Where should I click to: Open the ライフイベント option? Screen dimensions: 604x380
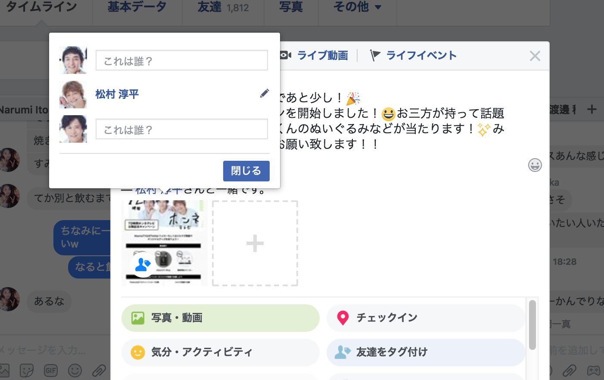pyautogui.click(x=421, y=55)
